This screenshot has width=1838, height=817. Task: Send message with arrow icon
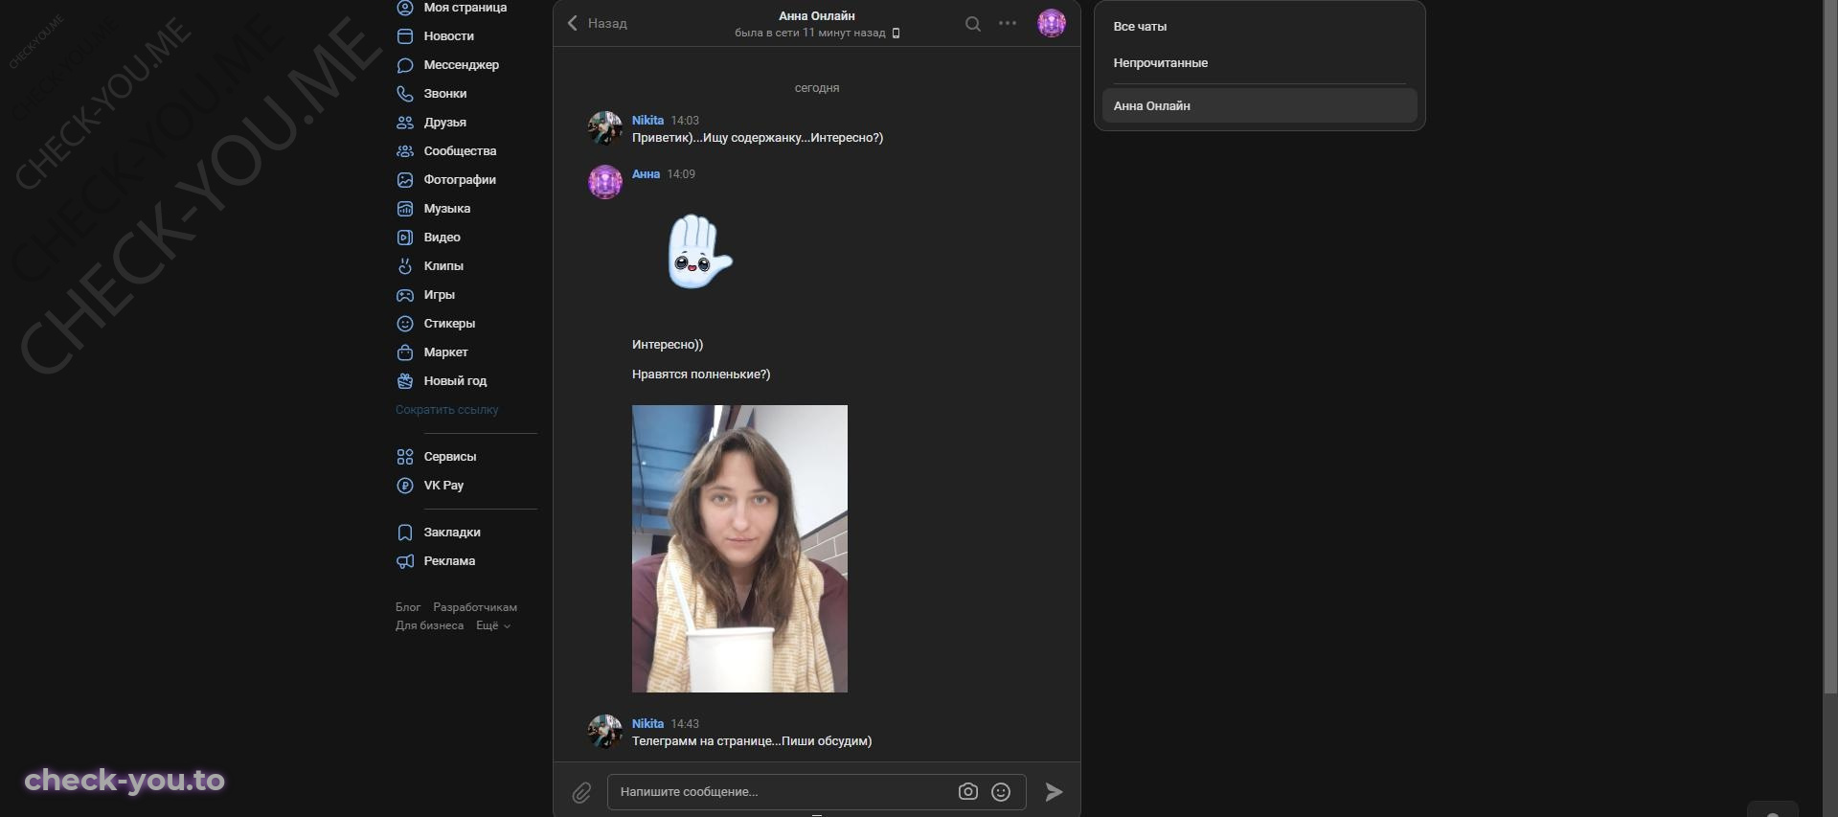[1054, 792]
